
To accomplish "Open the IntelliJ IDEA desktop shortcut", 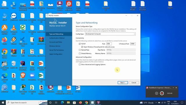I will pos(23,65).
